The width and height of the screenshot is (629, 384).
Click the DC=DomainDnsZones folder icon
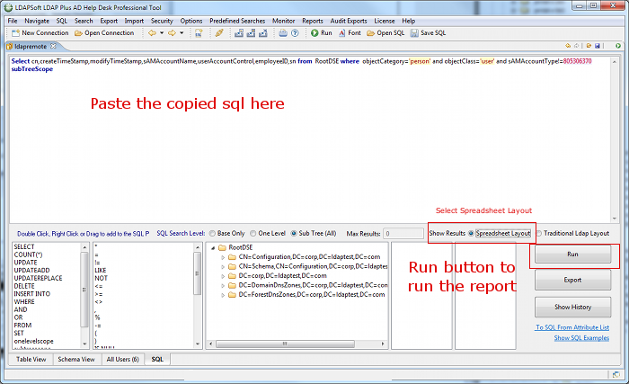click(x=232, y=285)
